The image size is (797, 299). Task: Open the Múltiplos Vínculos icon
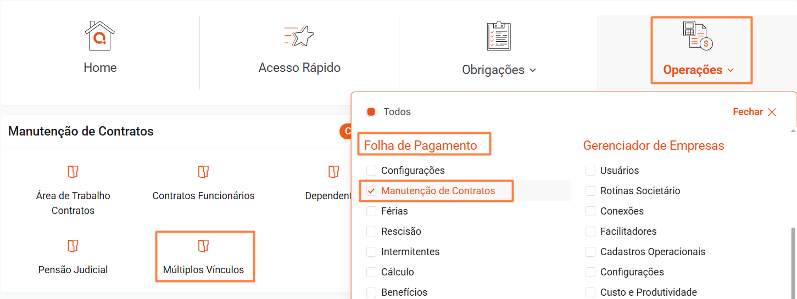click(x=203, y=246)
